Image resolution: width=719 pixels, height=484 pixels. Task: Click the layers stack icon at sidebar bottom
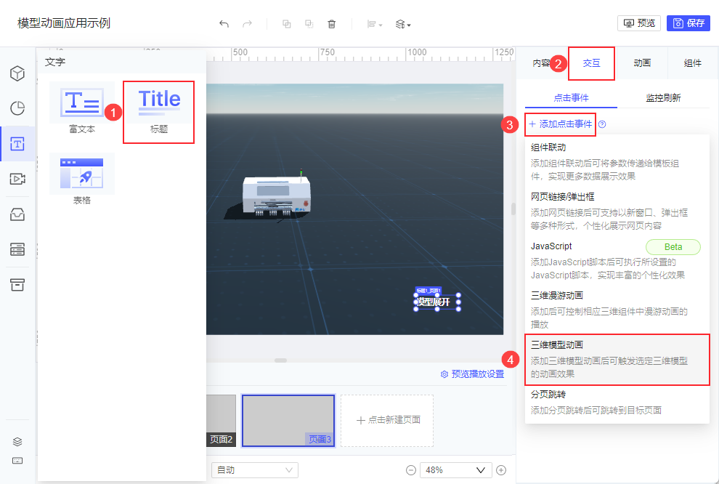click(x=17, y=442)
